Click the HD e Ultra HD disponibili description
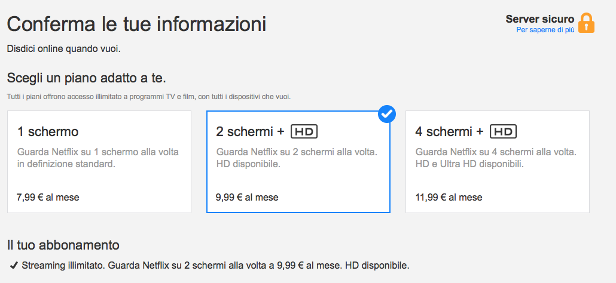Image resolution: width=616 pixels, height=283 pixels. coord(469,164)
